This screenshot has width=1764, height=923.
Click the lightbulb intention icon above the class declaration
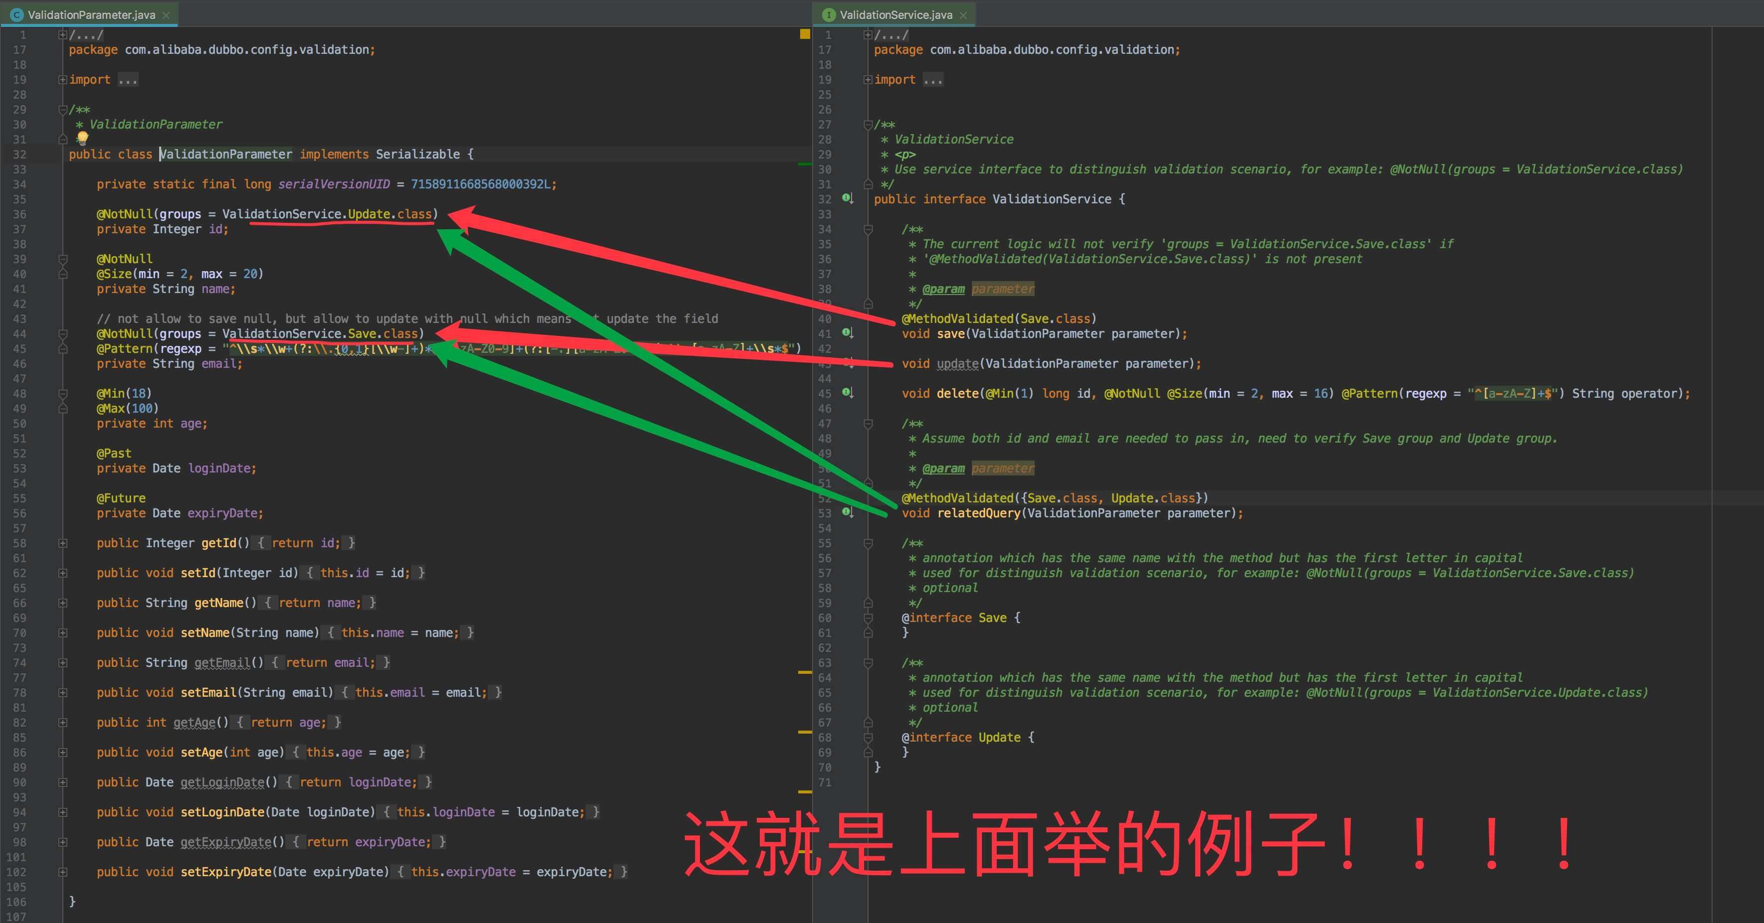[x=82, y=138]
